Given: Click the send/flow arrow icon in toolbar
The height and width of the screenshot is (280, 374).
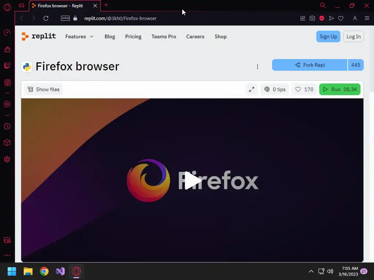Looking at the screenshot, I should point(331,18).
